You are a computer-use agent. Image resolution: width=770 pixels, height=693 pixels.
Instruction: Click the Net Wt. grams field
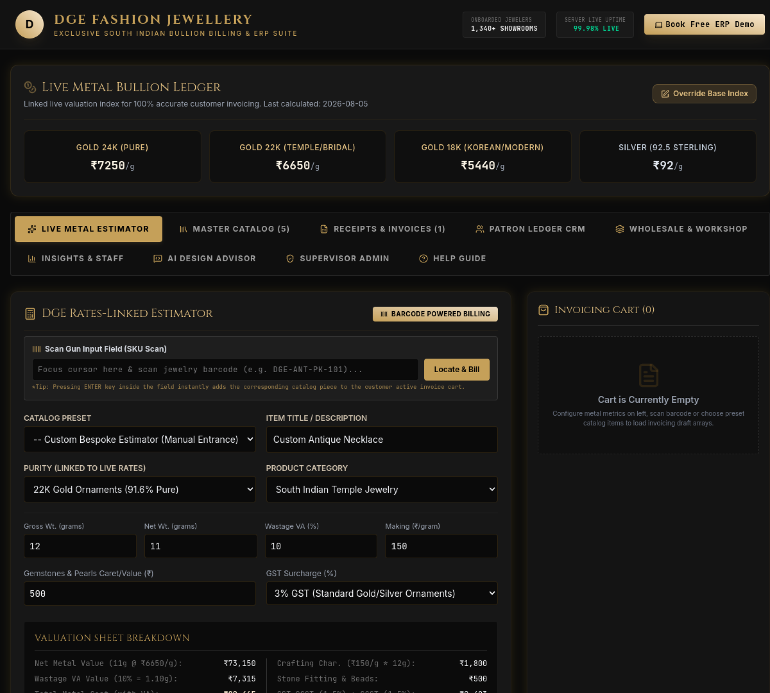(x=200, y=546)
